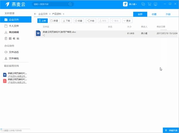The image size is (179, 133).
Task: Sort by the 修改日期 column header
Action: coord(161,27)
